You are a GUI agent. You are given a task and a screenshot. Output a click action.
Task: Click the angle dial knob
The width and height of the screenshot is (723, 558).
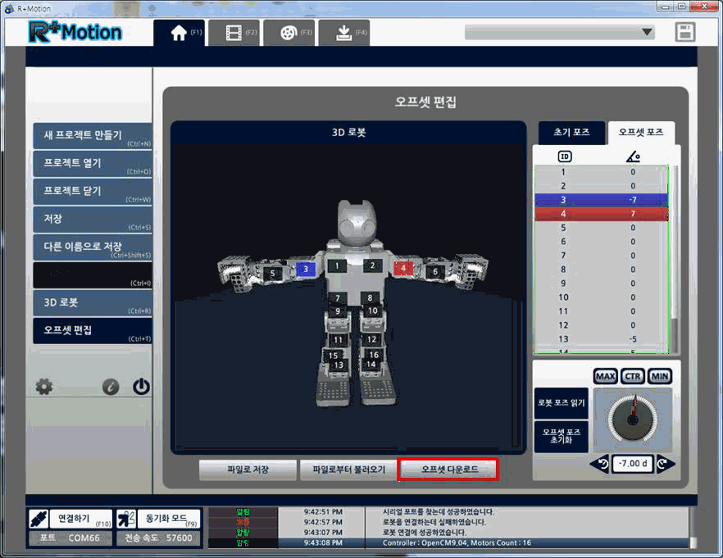pyautogui.click(x=632, y=419)
